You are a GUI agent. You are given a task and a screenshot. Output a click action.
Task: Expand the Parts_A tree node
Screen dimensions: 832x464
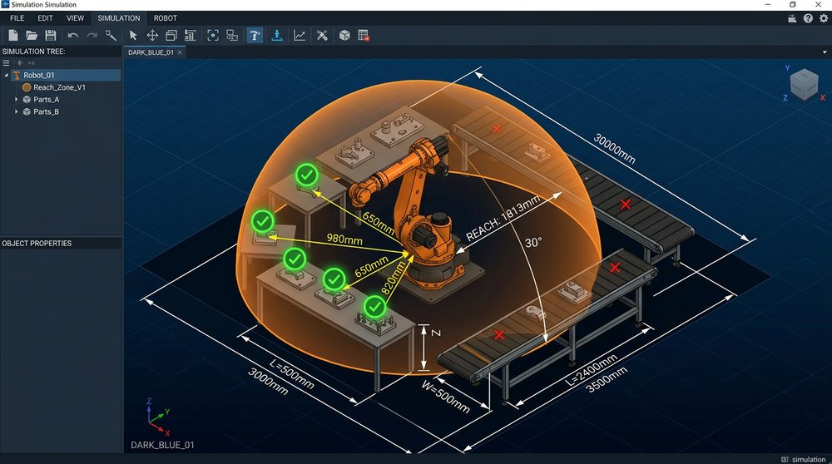tap(17, 100)
